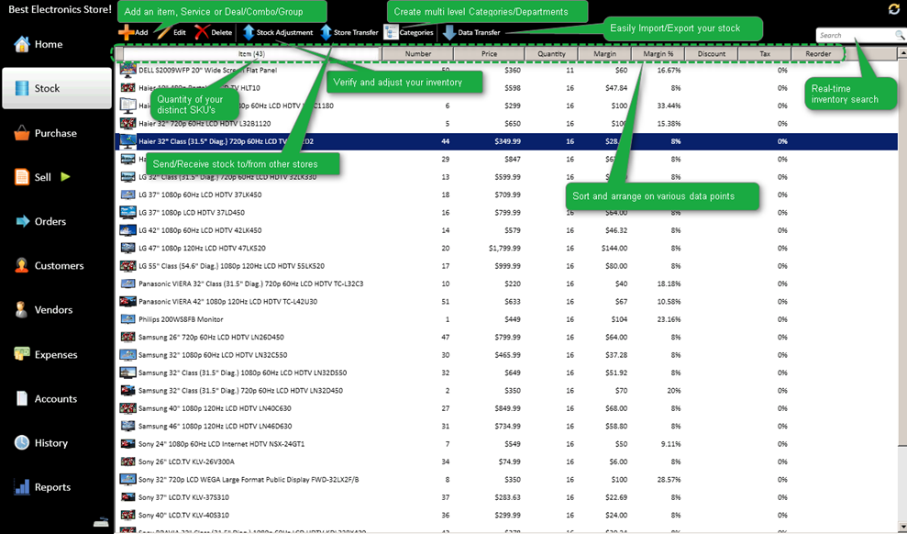
Task: Click the Reorder column header
Action: click(818, 54)
